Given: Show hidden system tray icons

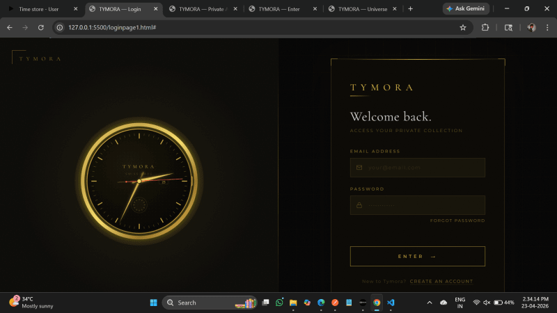Looking at the screenshot, I should click(430, 303).
